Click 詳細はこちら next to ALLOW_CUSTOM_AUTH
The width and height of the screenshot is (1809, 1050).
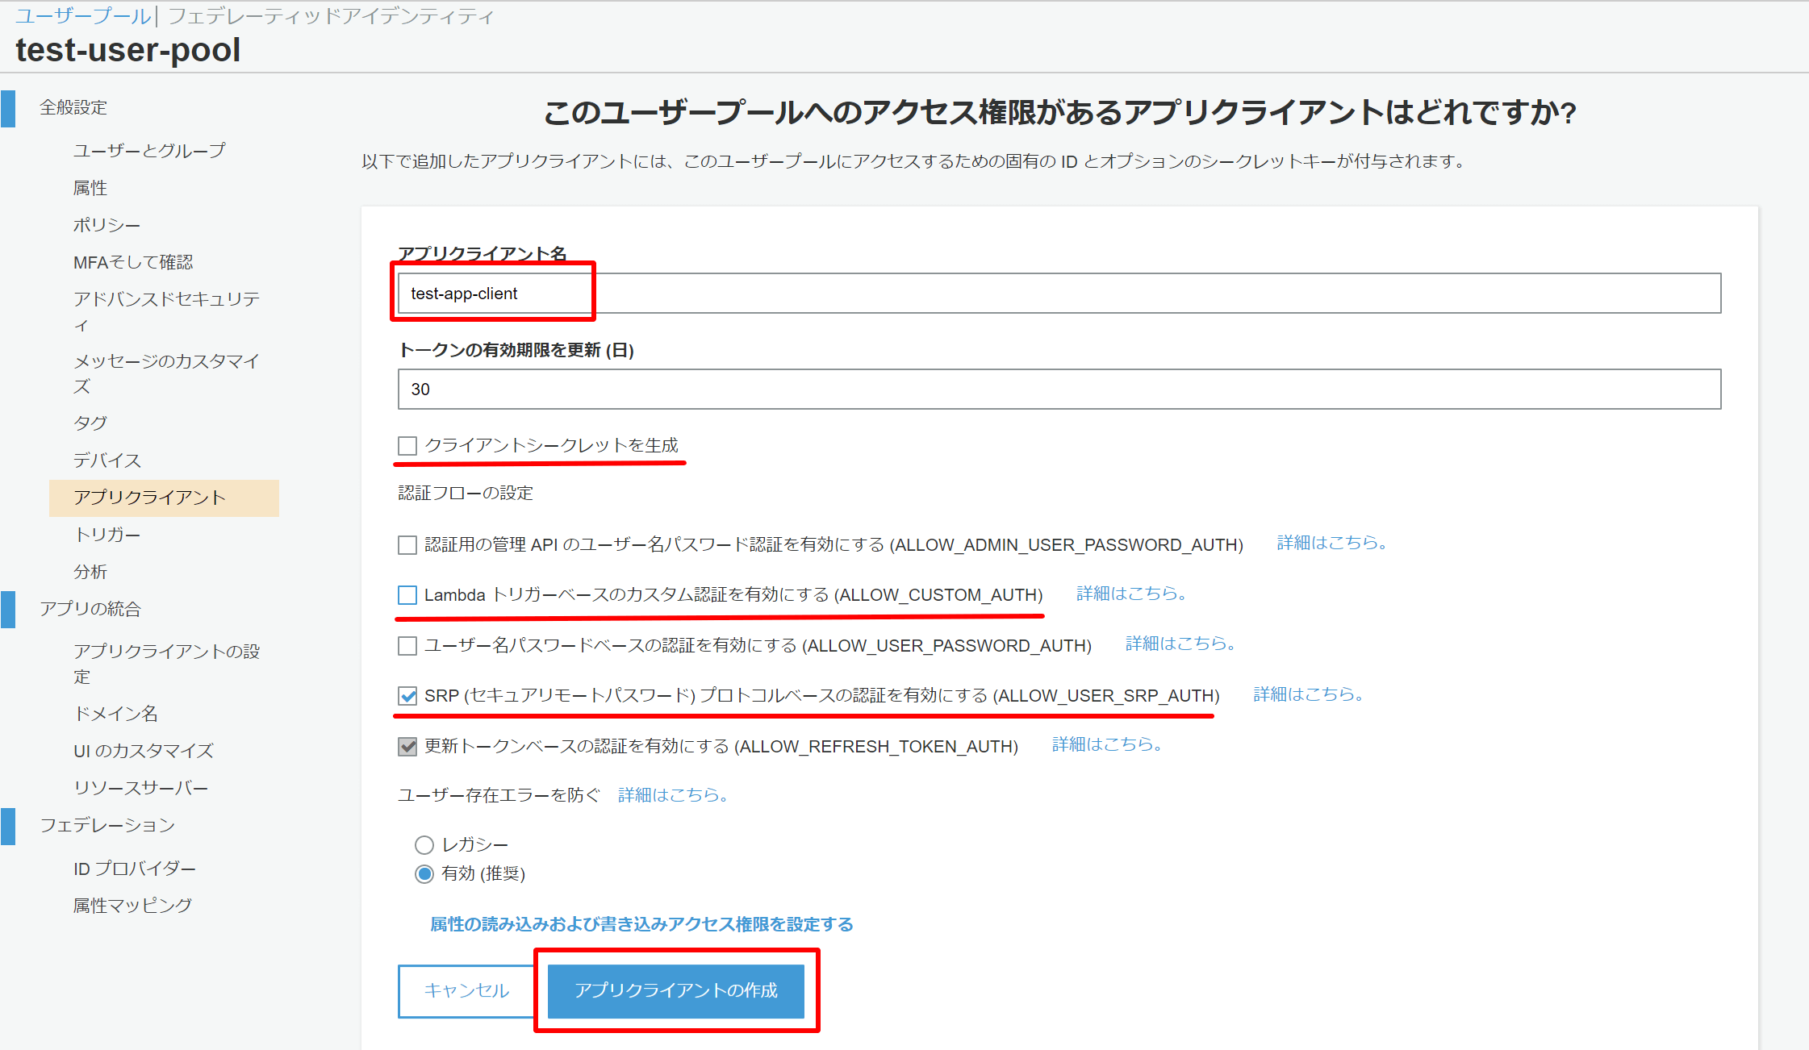pos(1130,594)
